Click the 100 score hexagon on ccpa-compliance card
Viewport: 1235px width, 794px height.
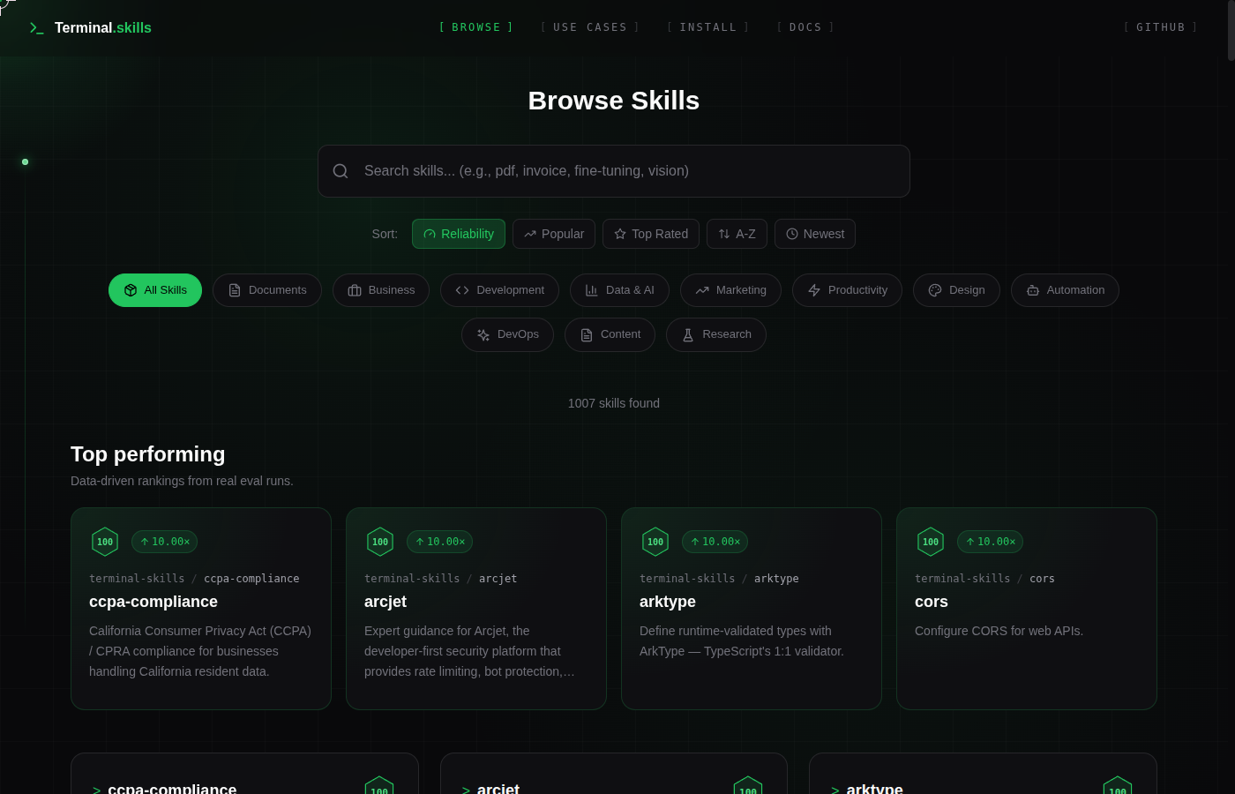tap(105, 542)
